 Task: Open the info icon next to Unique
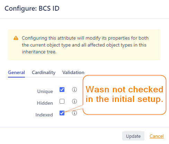click(x=74, y=90)
